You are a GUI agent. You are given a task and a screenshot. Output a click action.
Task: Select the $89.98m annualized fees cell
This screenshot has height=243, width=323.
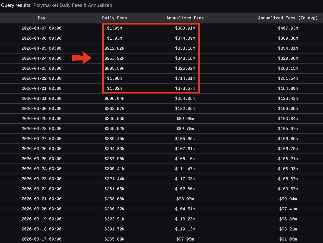(185, 119)
